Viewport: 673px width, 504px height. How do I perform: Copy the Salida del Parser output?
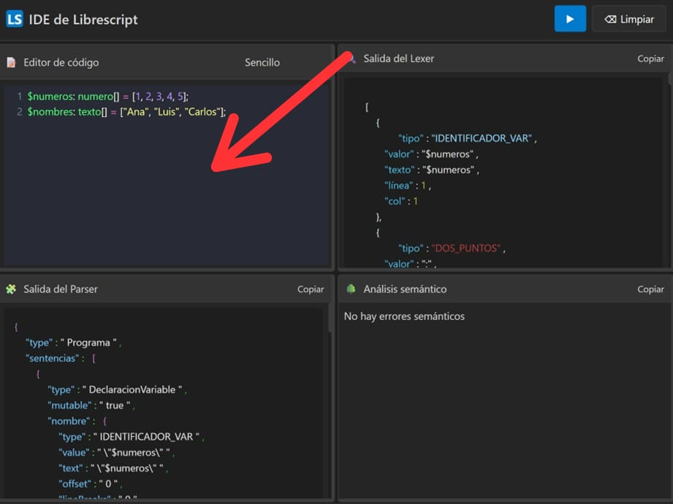click(x=311, y=289)
